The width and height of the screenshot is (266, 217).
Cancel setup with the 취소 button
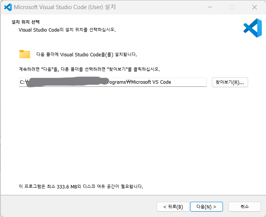[244, 207]
